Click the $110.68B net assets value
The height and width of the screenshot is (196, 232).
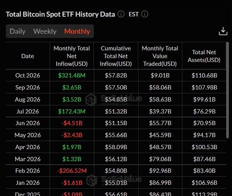[x=204, y=76]
